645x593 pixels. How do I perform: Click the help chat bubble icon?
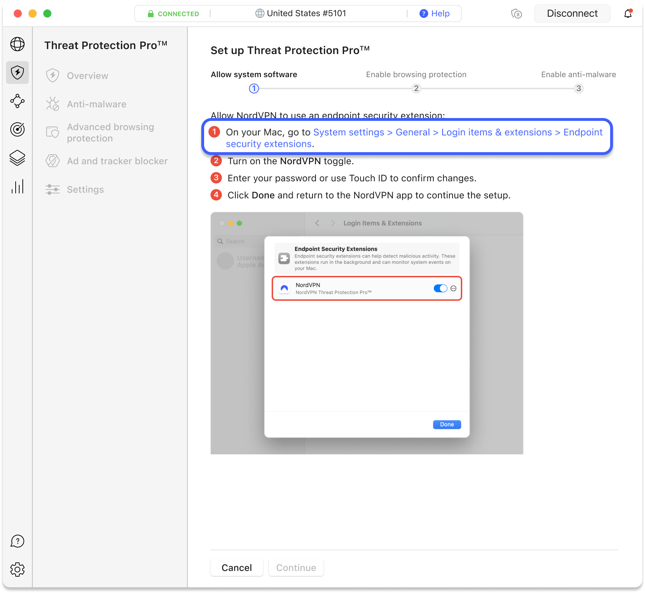tap(17, 541)
